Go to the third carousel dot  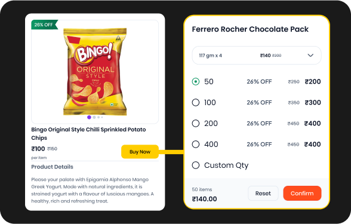click(98, 117)
